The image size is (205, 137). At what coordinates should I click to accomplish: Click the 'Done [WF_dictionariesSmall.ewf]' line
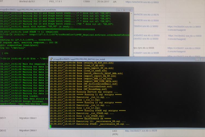coord(83,84)
